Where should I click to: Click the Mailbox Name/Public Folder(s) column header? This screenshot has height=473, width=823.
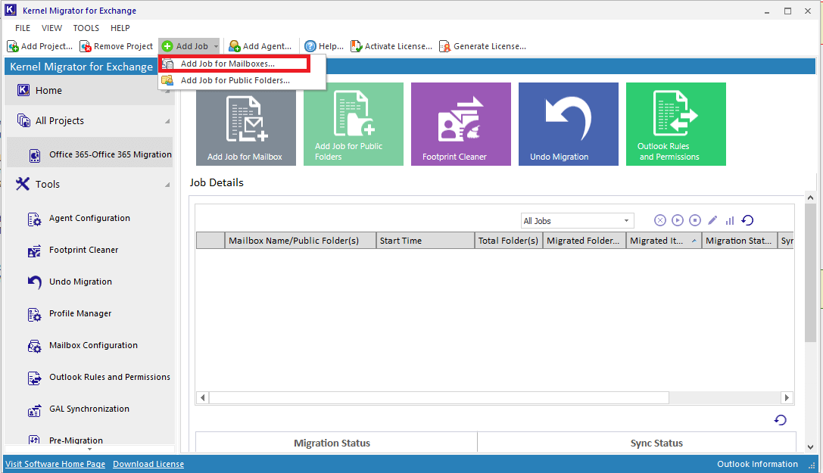[x=301, y=240]
